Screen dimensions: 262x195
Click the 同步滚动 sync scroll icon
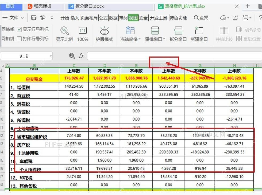point(239,29)
